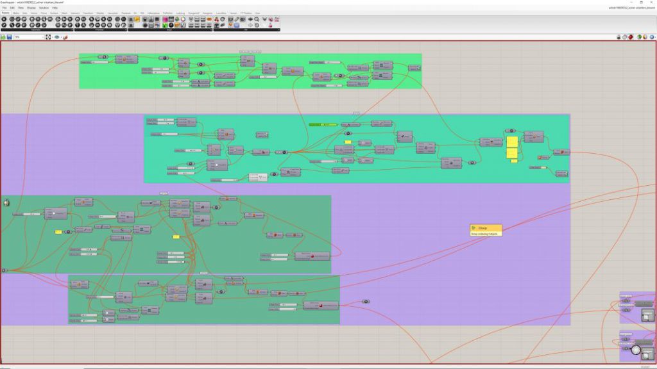Screen dimensions: 657x369
Task: Switch to wireframe preview mode
Action: 625,37
